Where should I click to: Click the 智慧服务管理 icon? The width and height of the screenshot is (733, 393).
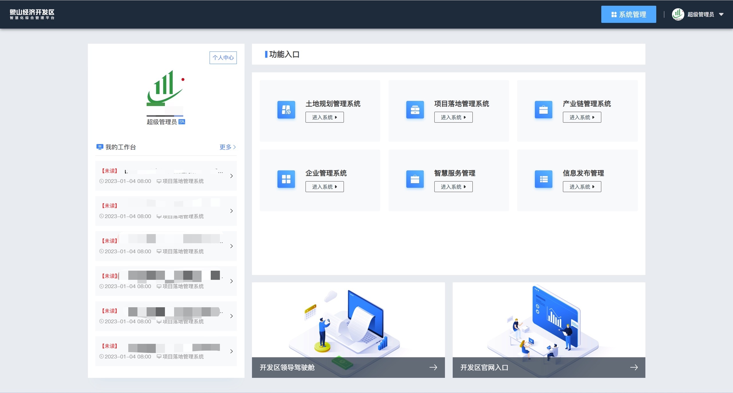click(415, 179)
